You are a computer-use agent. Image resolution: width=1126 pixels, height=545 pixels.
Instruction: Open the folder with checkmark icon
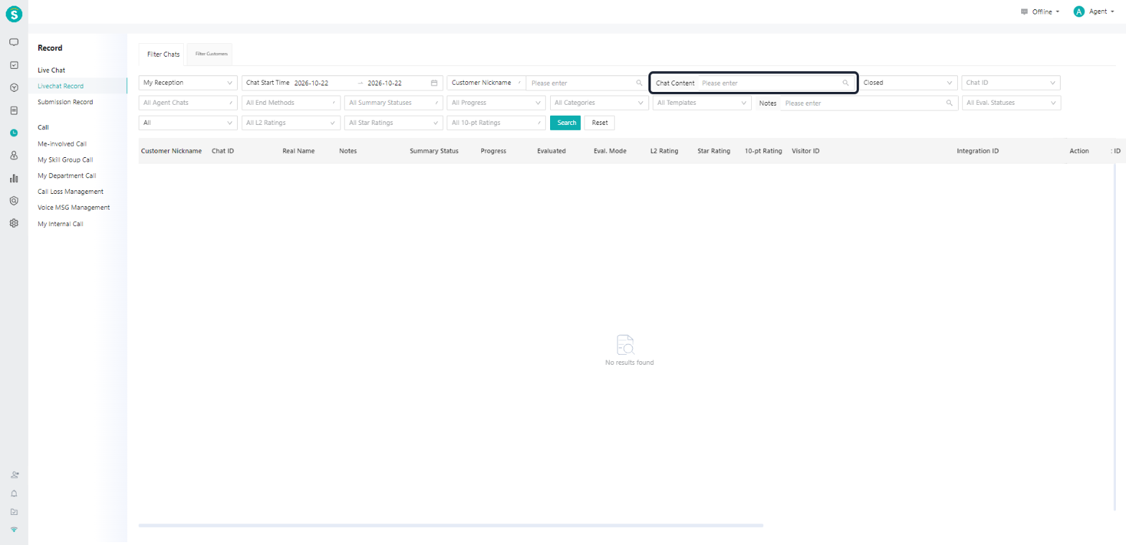[14, 512]
